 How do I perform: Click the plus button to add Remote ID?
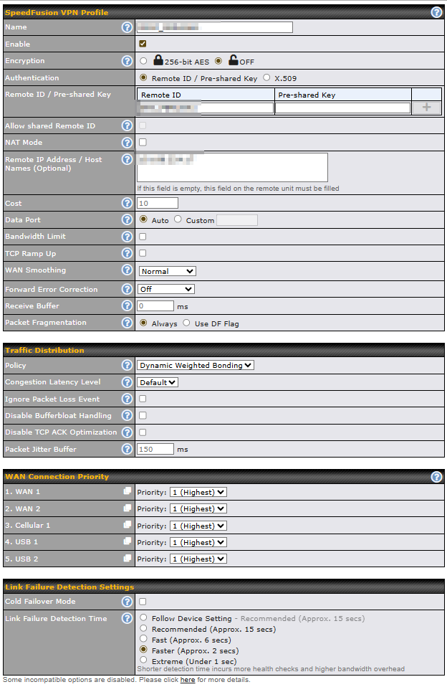(x=426, y=108)
